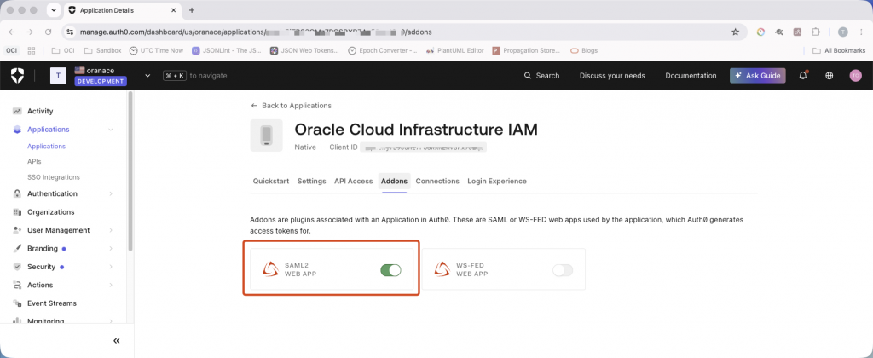Open the JSON Web Tokens bookmark

click(304, 50)
